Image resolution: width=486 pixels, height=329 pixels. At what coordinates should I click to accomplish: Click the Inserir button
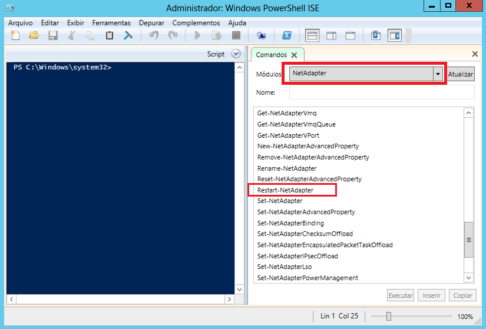point(431,295)
